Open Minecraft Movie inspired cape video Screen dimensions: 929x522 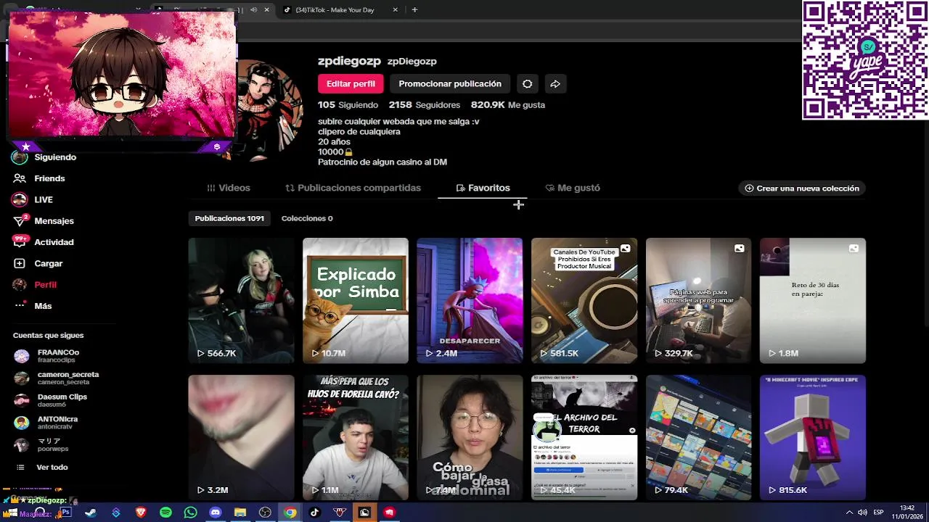tap(813, 437)
